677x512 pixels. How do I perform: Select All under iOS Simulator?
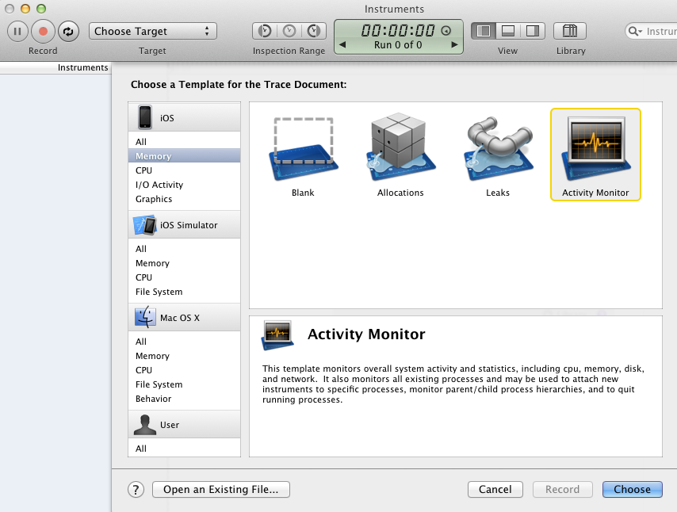point(185,249)
